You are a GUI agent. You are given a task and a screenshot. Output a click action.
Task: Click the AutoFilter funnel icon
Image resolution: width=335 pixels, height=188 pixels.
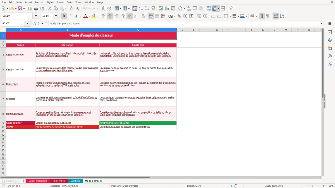(153, 9)
